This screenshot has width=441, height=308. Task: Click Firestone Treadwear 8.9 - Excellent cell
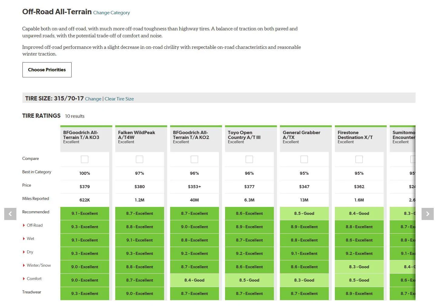(359, 293)
